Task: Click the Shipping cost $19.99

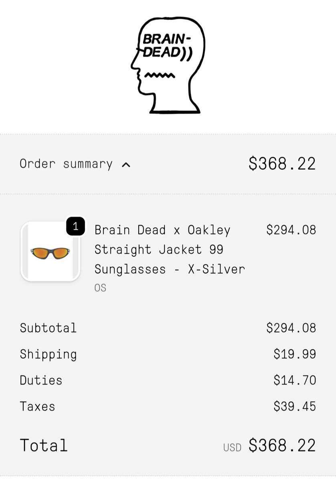Action: [295, 354]
